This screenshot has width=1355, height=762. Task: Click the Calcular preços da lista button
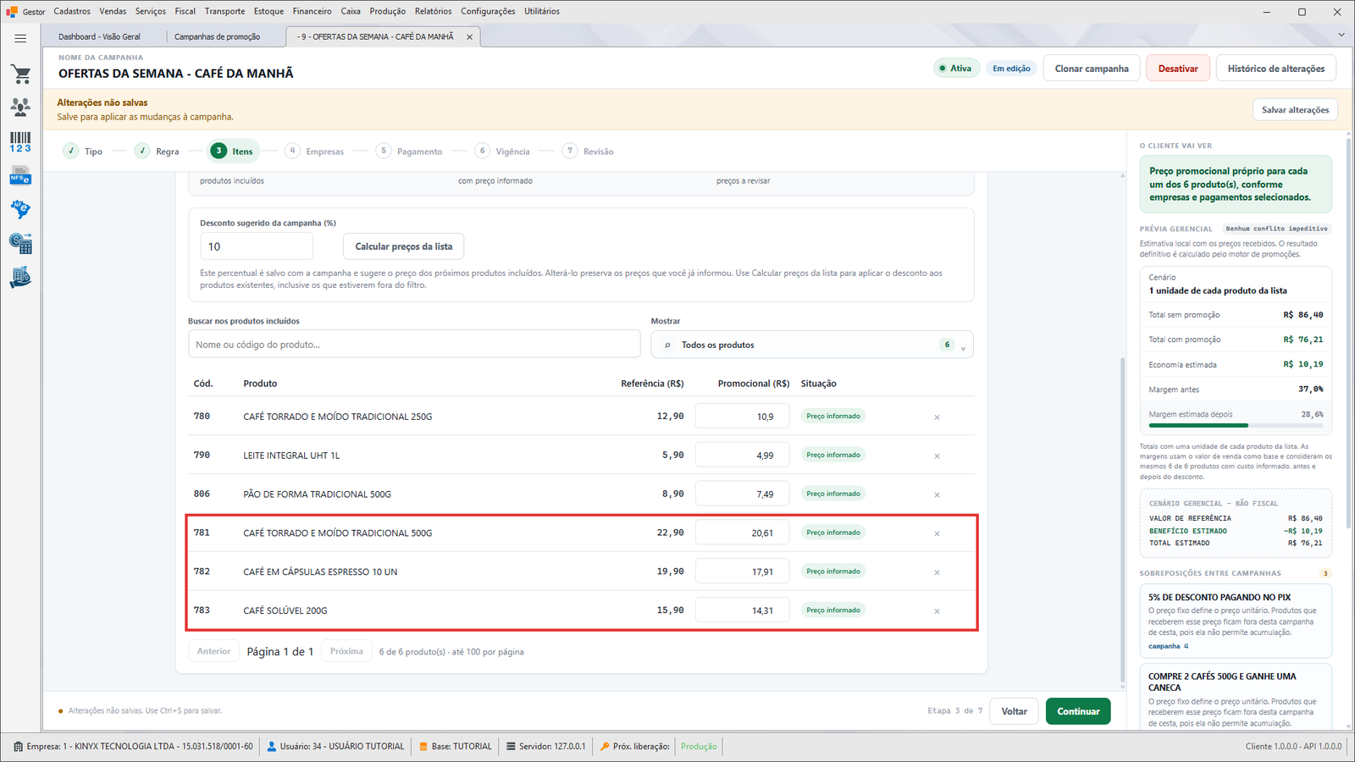click(403, 246)
